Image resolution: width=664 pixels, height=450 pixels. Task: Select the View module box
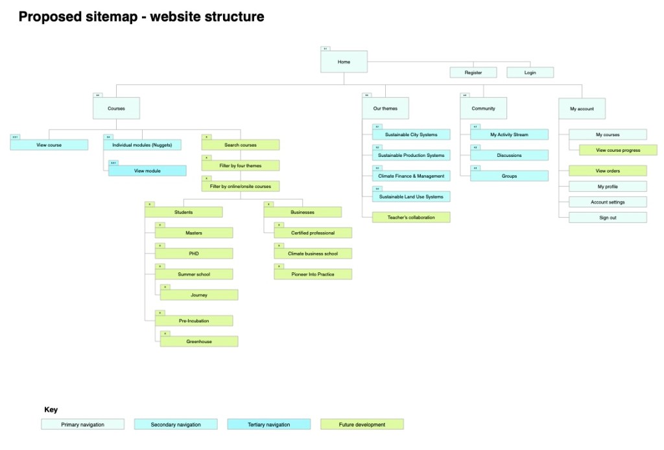tap(147, 171)
